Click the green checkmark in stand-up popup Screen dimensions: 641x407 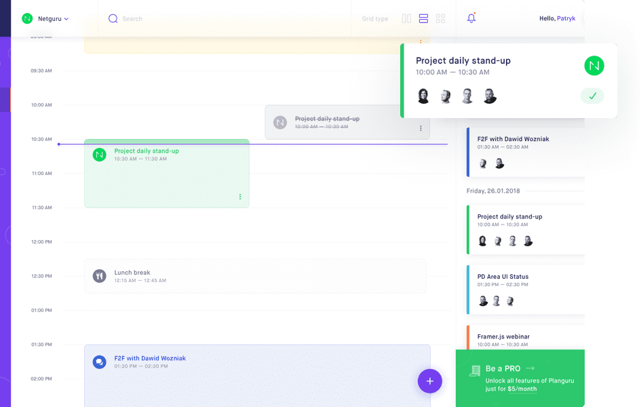click(592, 96)
